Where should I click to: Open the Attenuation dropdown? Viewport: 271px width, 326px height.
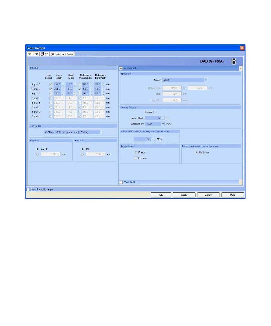[163, 124]
